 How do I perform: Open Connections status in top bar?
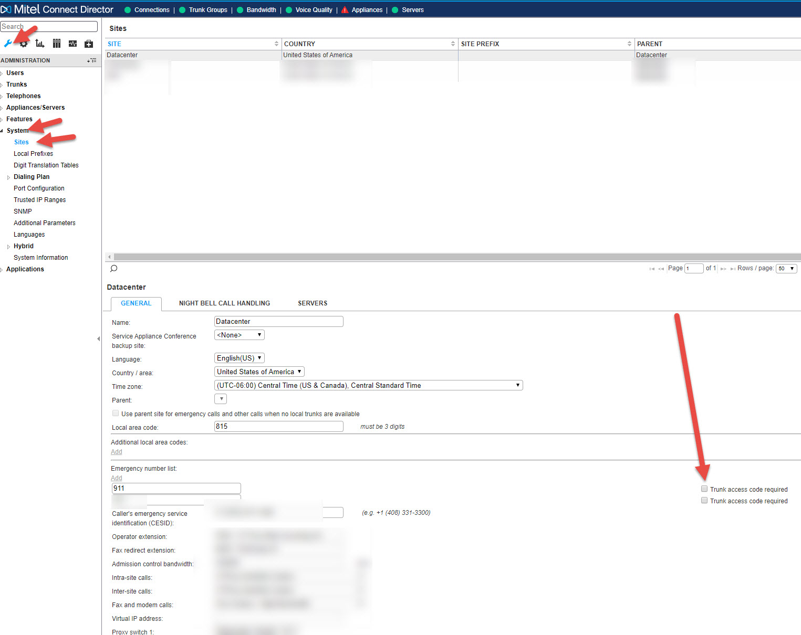click(x=147, y=10)
